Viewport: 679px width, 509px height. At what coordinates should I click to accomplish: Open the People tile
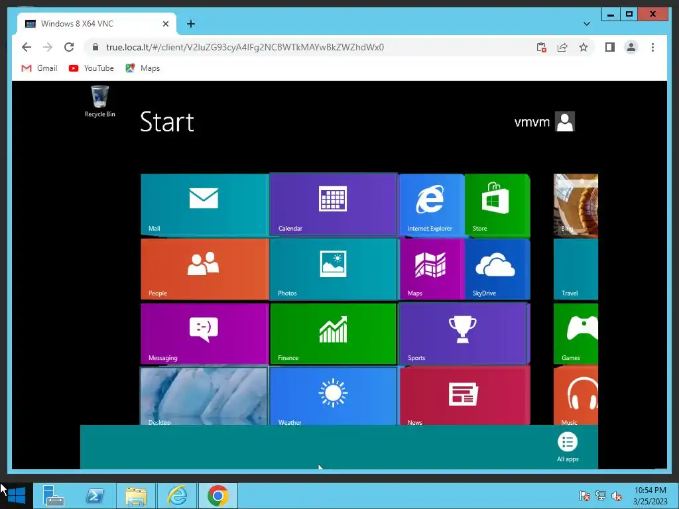pos(204,269)
